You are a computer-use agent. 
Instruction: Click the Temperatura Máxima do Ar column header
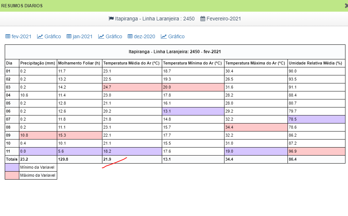[x=255, y=63]
